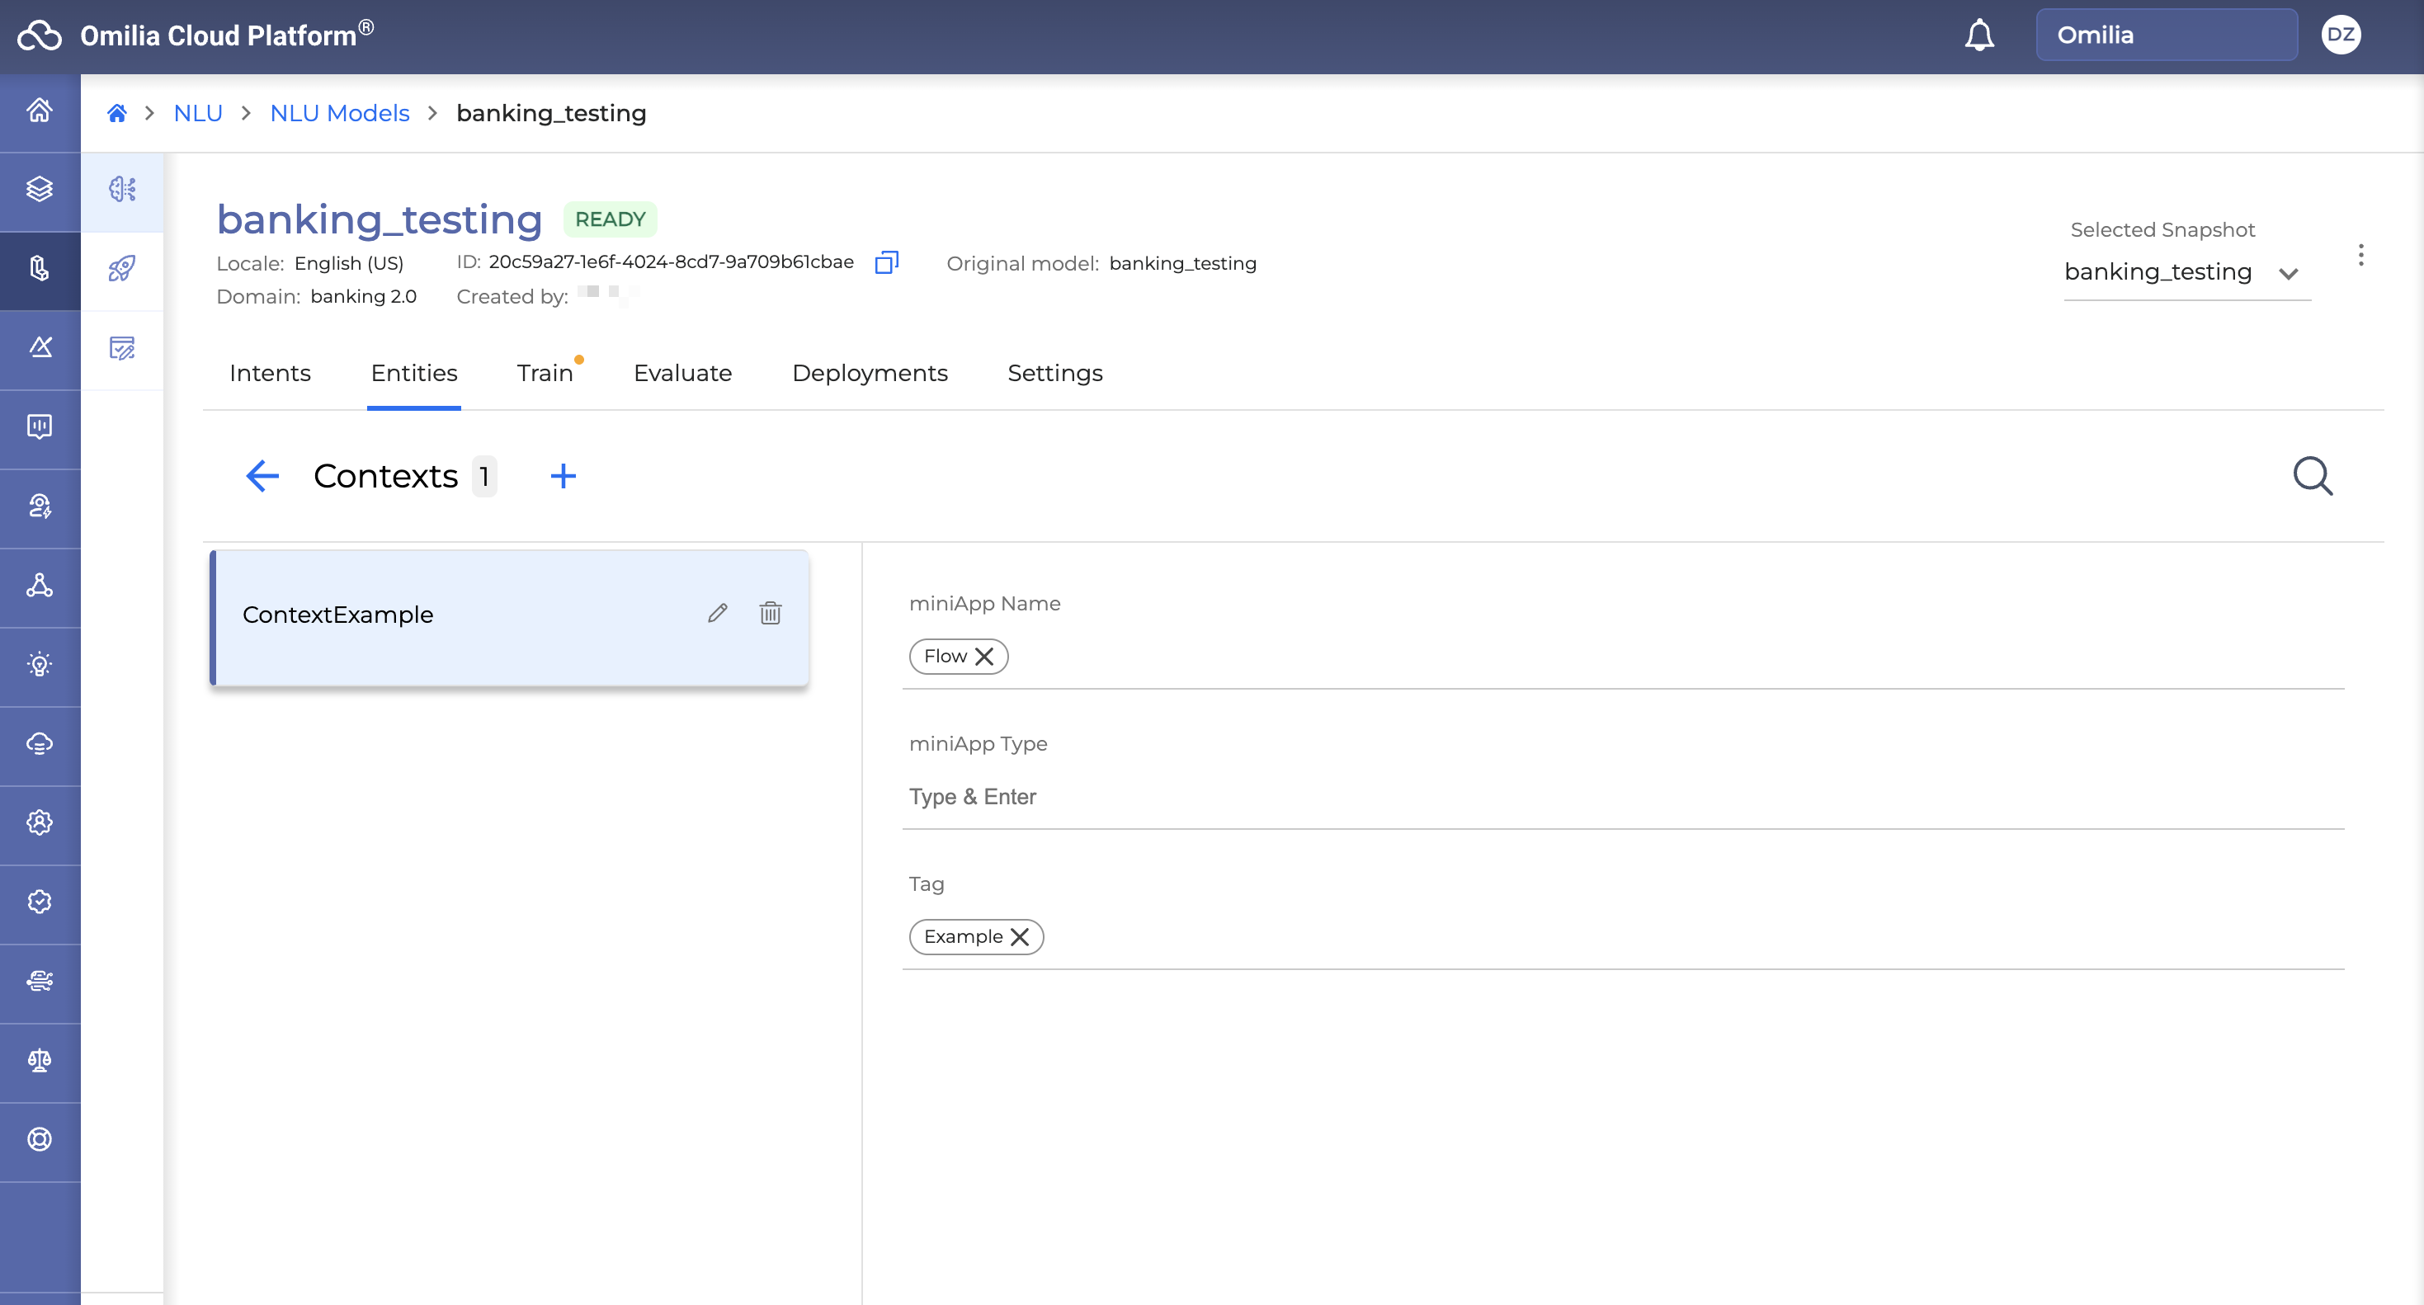This screenshot has width=2424, height=1305.
Task: Edit ContextExample with the pencil icon
Action: click(x=717, y=614)
